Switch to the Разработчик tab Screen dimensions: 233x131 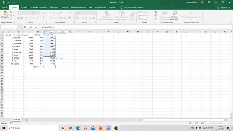pyautogui.click(x=101, y=7)
